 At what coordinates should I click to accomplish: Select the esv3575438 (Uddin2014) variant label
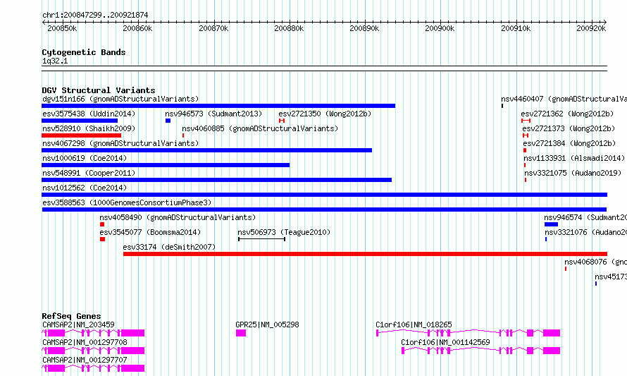point(89,114)
